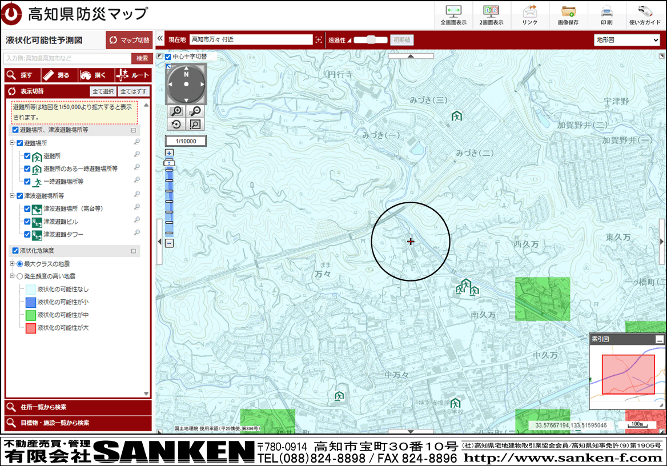
Task: Open the 目標物・施設一覧から検索 panel
Action: point(78,423)
